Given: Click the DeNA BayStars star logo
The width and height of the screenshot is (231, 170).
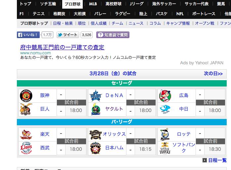Looking at the screenshot, I should [96, 96].
